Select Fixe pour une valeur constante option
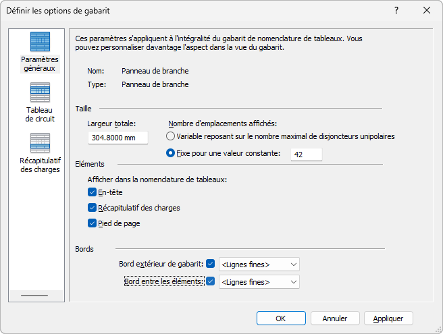Viewport: 443px width, 334px height. click(171, 153)
